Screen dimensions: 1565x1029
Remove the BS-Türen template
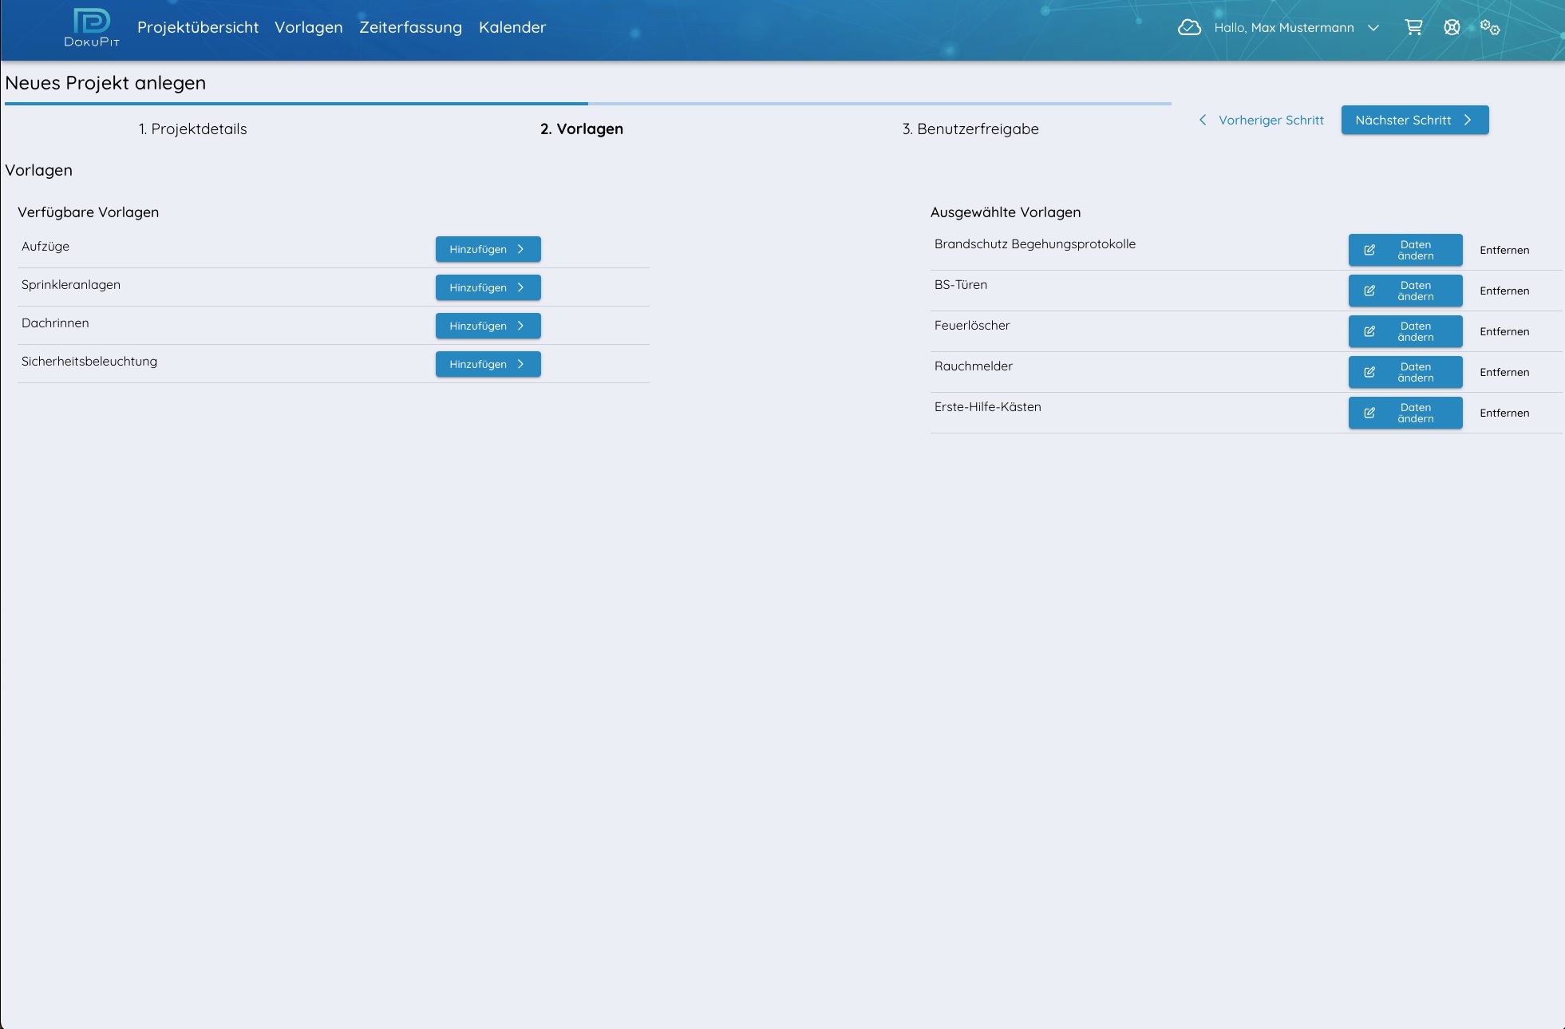pyautogui.click(x=1504, y=291)
